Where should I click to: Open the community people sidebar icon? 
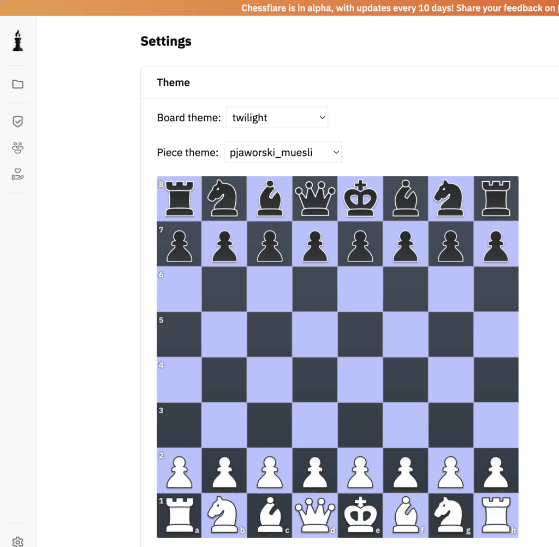[x=18, y=147]
